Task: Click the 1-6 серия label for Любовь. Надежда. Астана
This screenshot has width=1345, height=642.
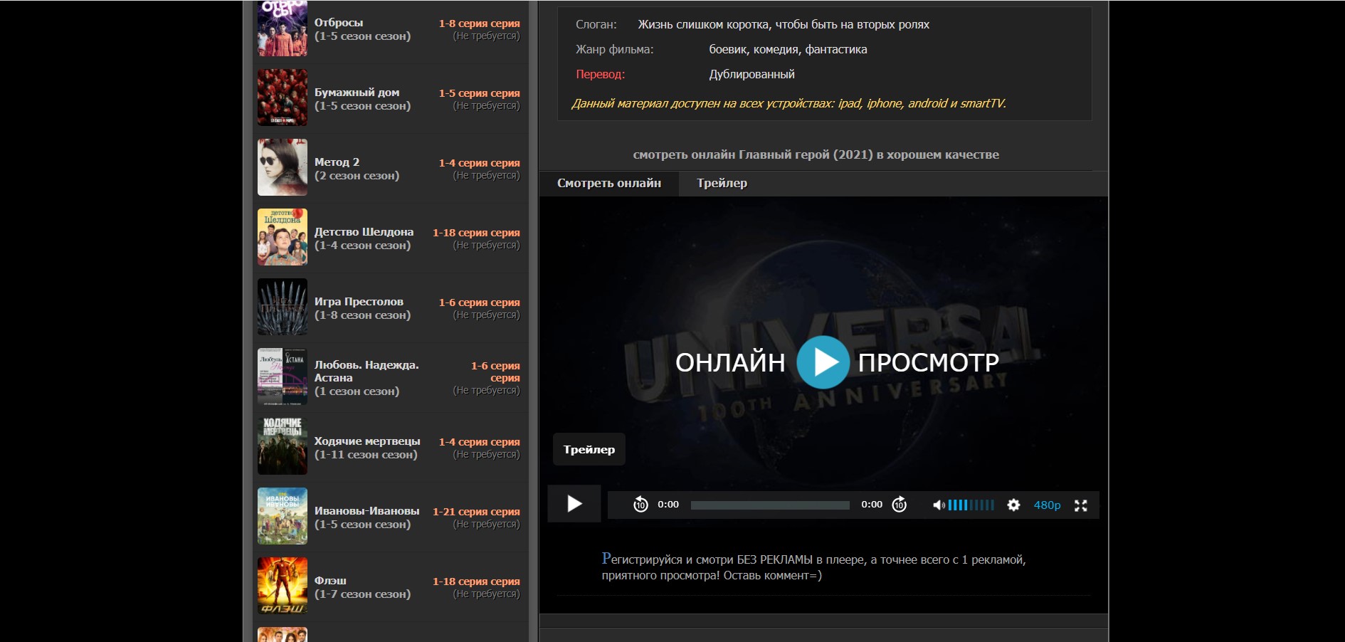Action: click(495, 372)
